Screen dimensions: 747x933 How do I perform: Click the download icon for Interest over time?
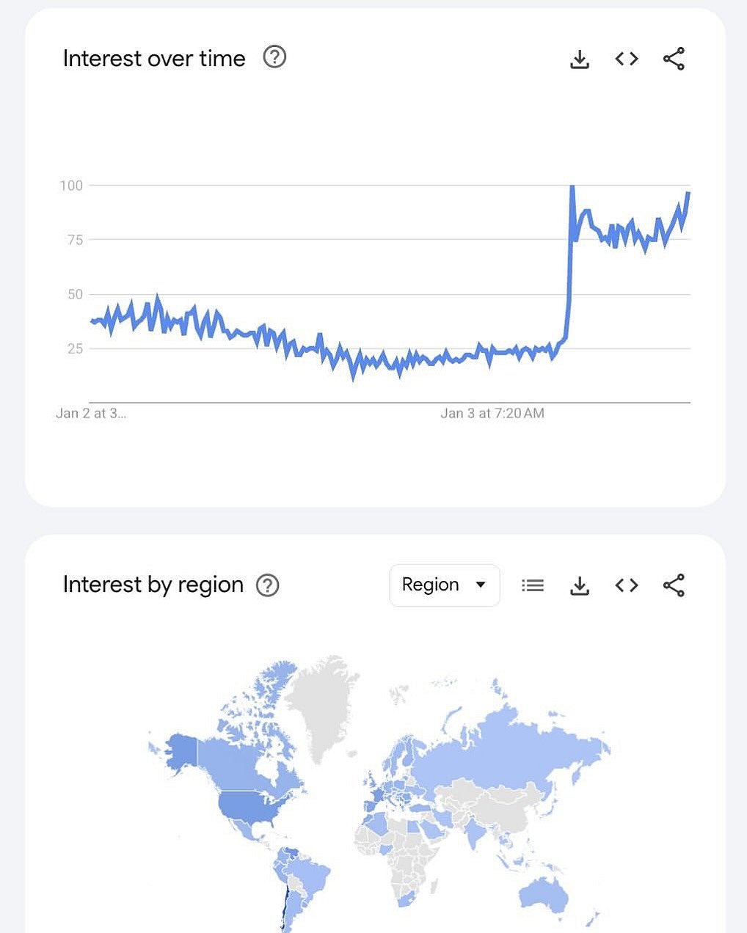click(x=580, y=59)
